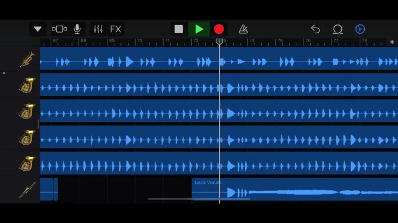Stop playback with the square button

click(x=179, y=29)
